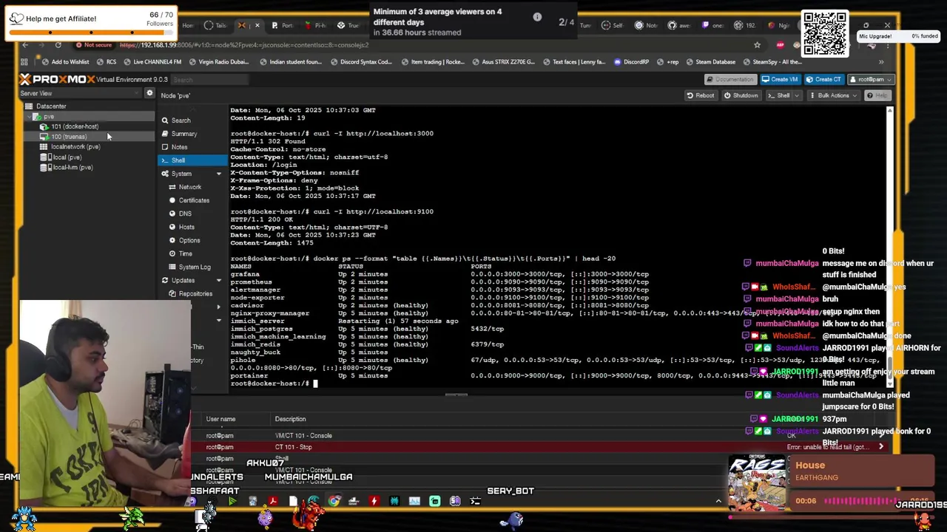
Task: Expand the error task row arrow
Action: tap(880, 447)
